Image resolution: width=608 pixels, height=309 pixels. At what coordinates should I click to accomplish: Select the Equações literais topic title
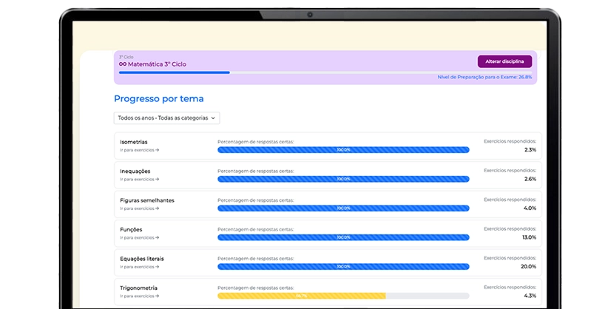142,259
